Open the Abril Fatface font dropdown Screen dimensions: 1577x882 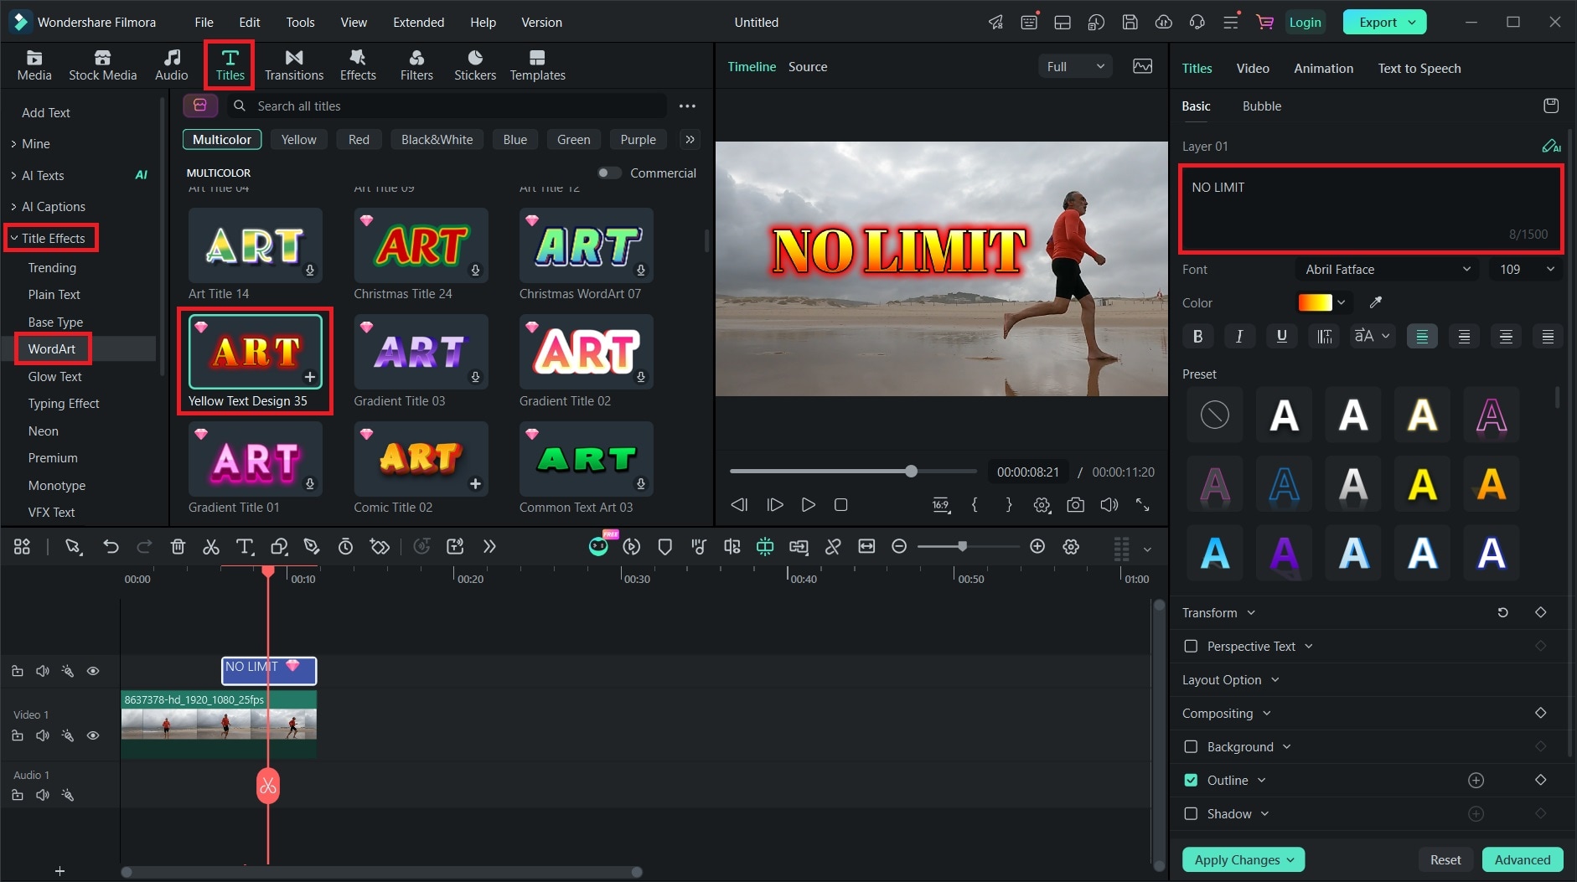click(1388, 269)
